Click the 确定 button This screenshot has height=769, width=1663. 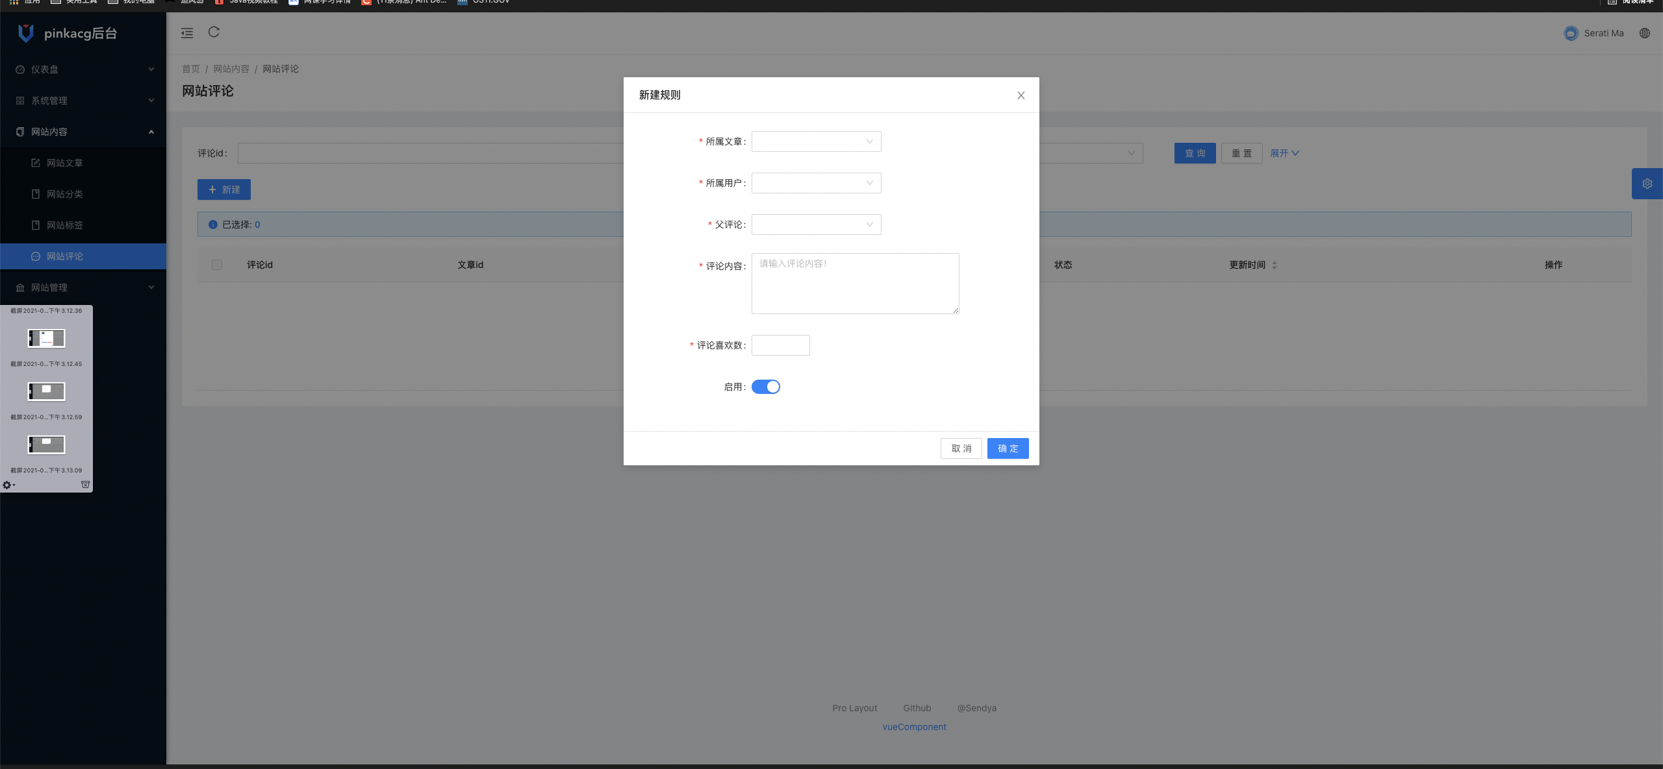(1008, 448)
